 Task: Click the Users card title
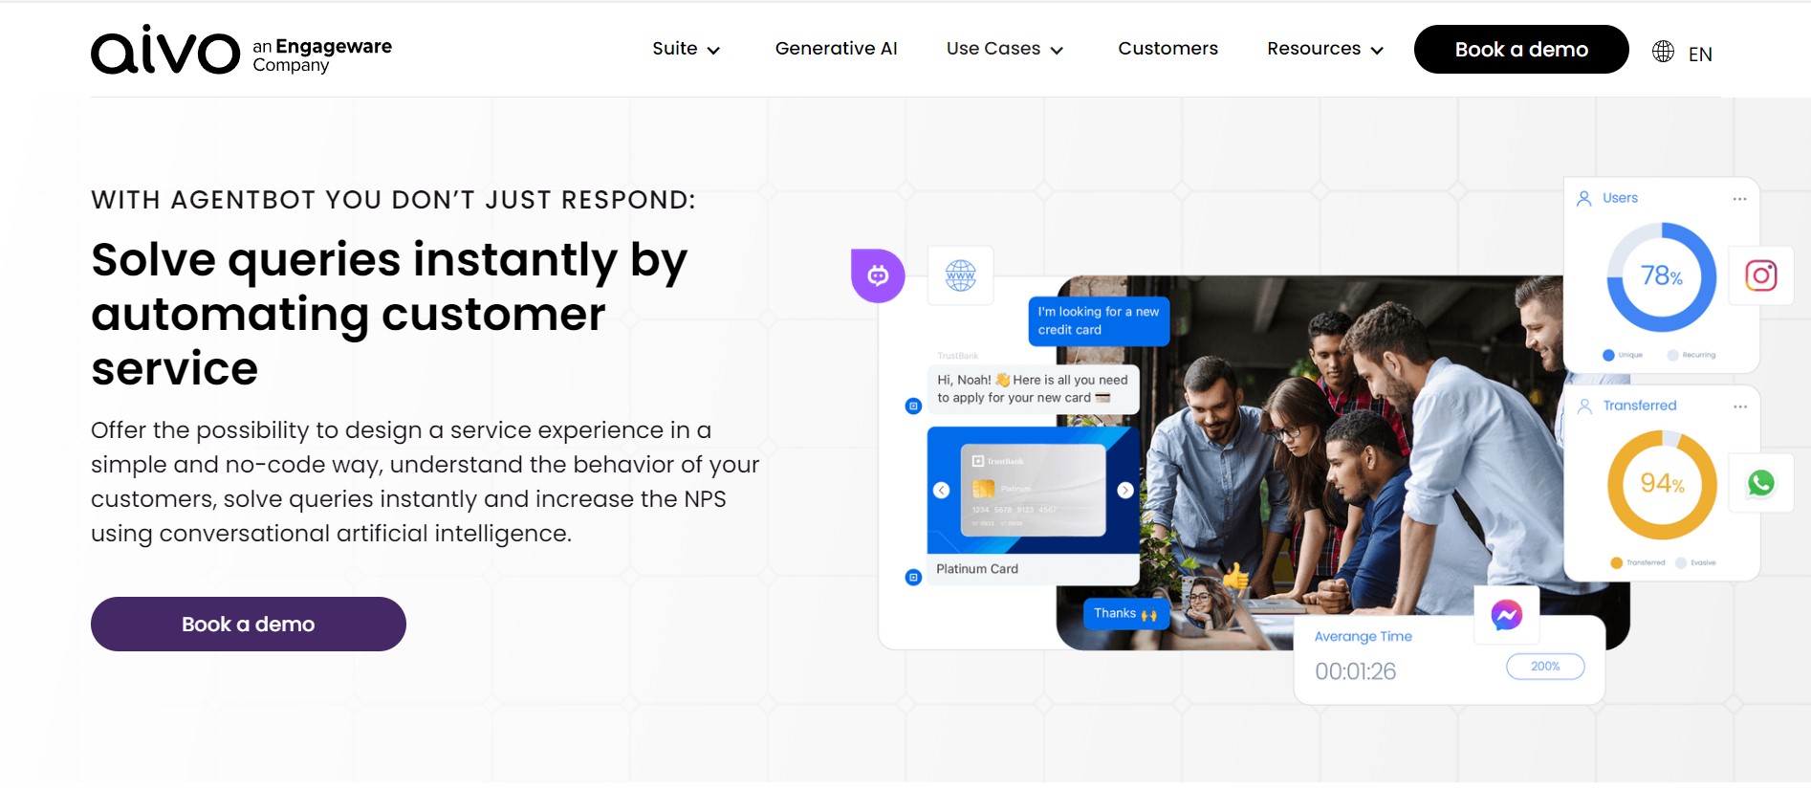tap(1620, 198)
